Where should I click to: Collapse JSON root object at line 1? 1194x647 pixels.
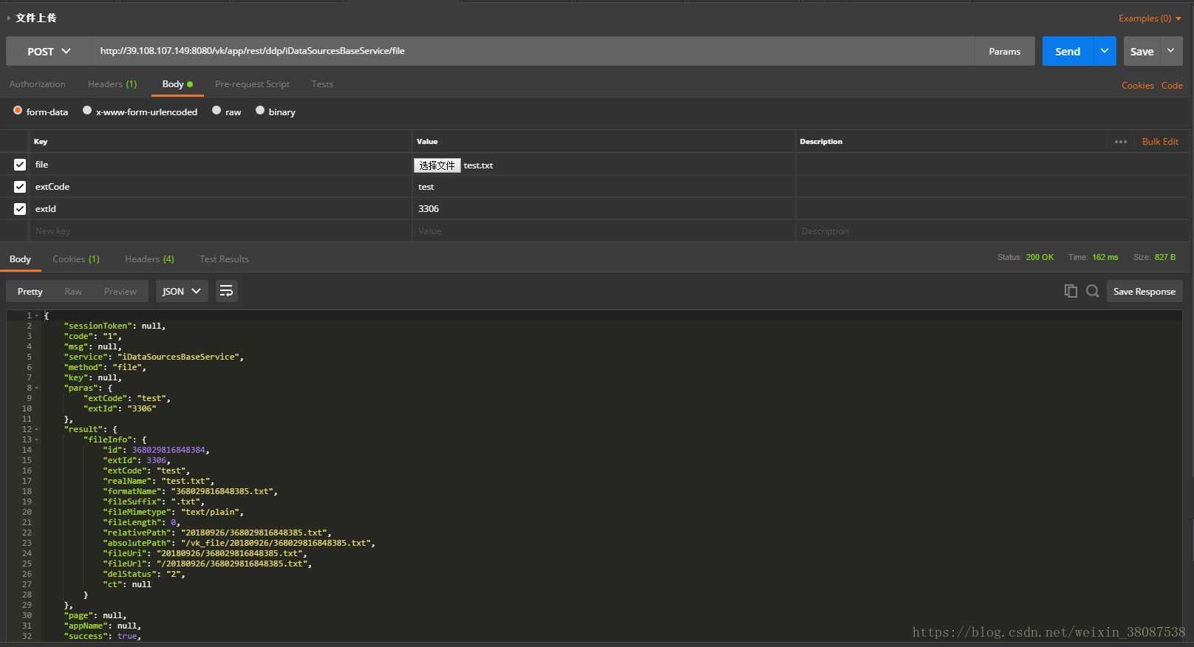37,315
